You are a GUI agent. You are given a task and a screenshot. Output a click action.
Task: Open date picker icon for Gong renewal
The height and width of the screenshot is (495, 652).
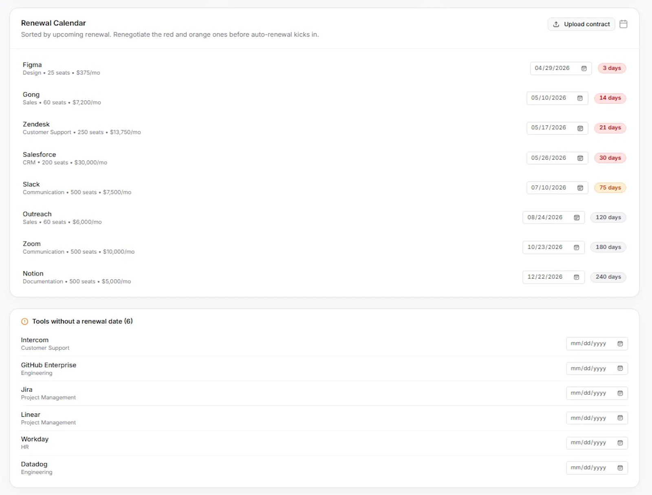580,98
